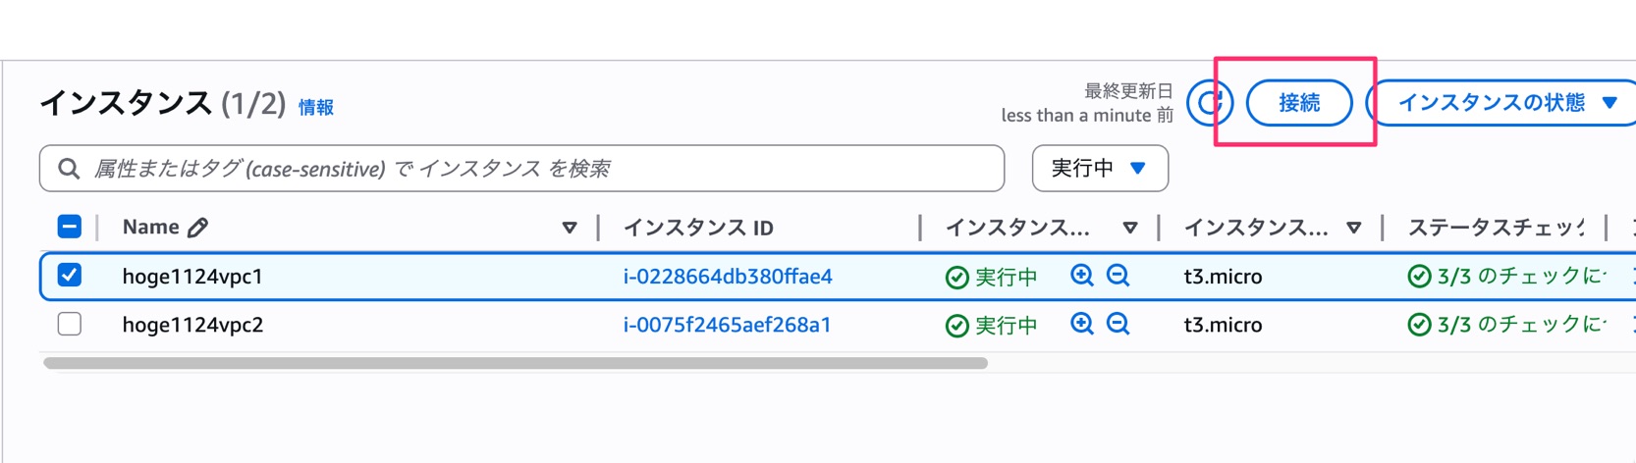Click zoom-out icon for hoge1124vpc1 row
1636x463 pixels.
click(x=1118, y=276)
